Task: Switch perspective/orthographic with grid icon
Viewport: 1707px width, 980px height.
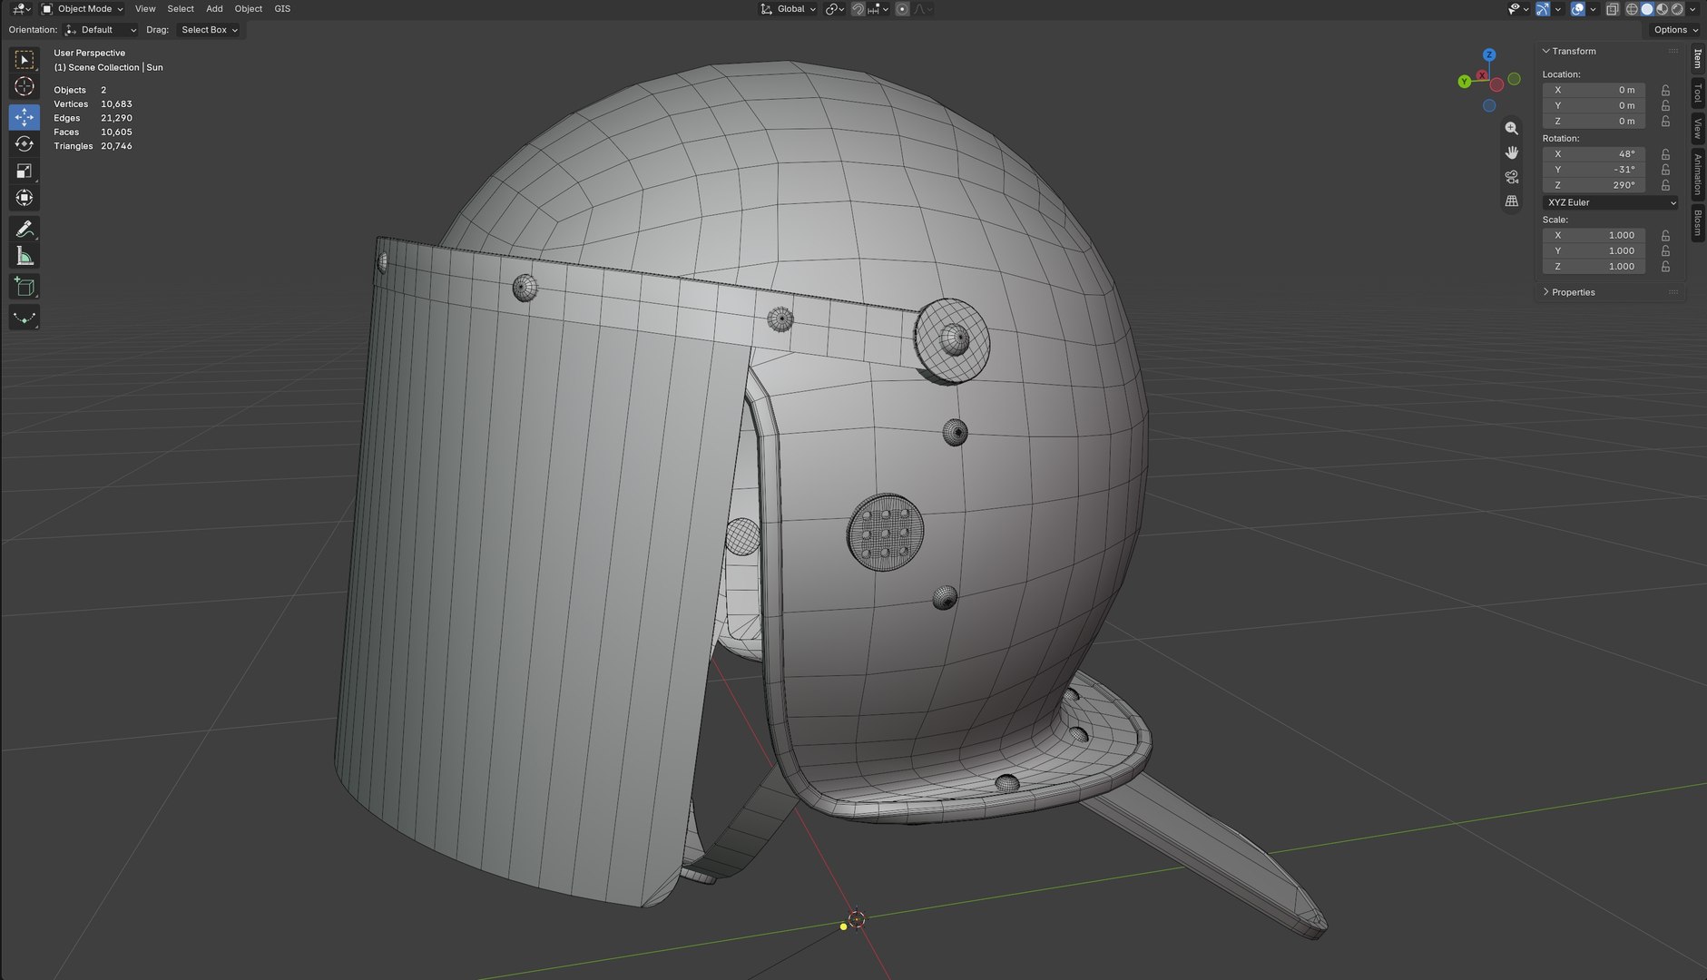Action: pyautogui.click(x=1511, y=201)
